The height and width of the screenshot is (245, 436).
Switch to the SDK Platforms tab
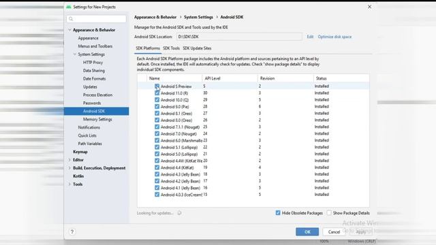[148, 48]
